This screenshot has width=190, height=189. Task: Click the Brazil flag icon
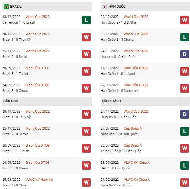(6, 7)
